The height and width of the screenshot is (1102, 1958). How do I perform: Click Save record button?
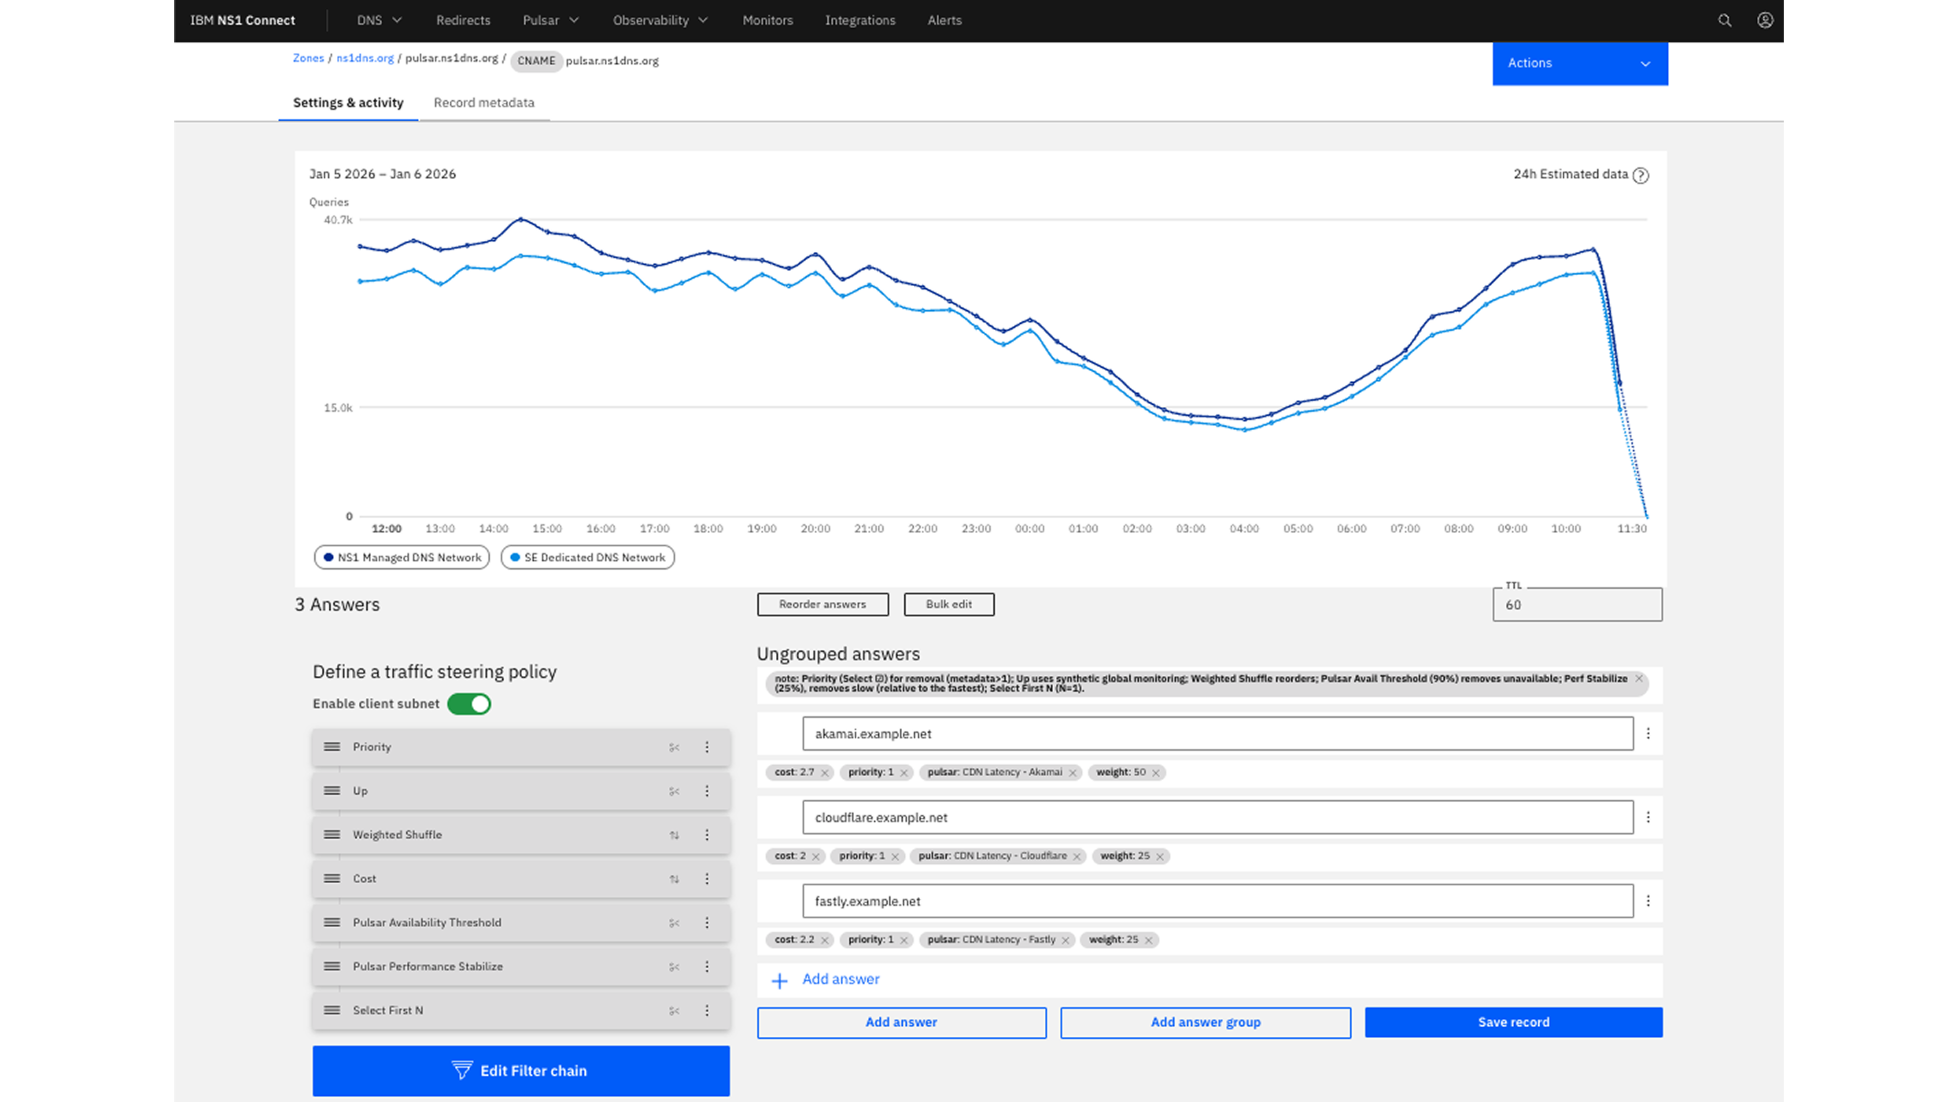coord(1513,1022)
